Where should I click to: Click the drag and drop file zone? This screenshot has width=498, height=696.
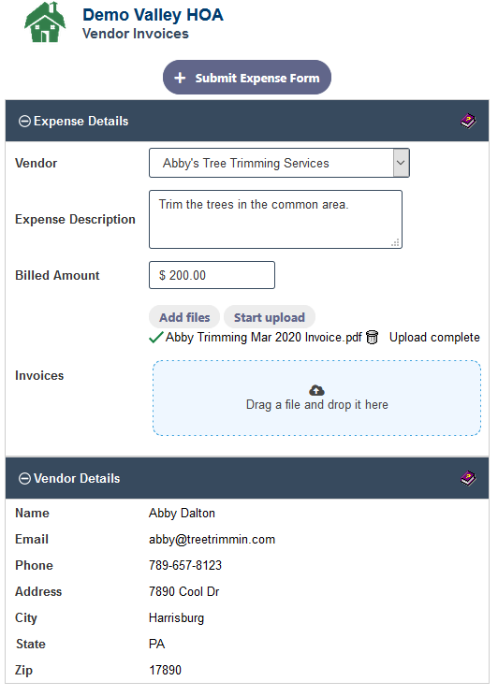pyautogui.click(x=316, y=399)
